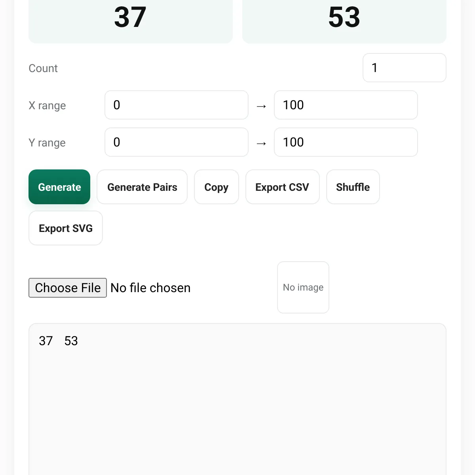Screen dimensions: 475x475
Task: Open the Choose File picker
Action: (68, 288)
